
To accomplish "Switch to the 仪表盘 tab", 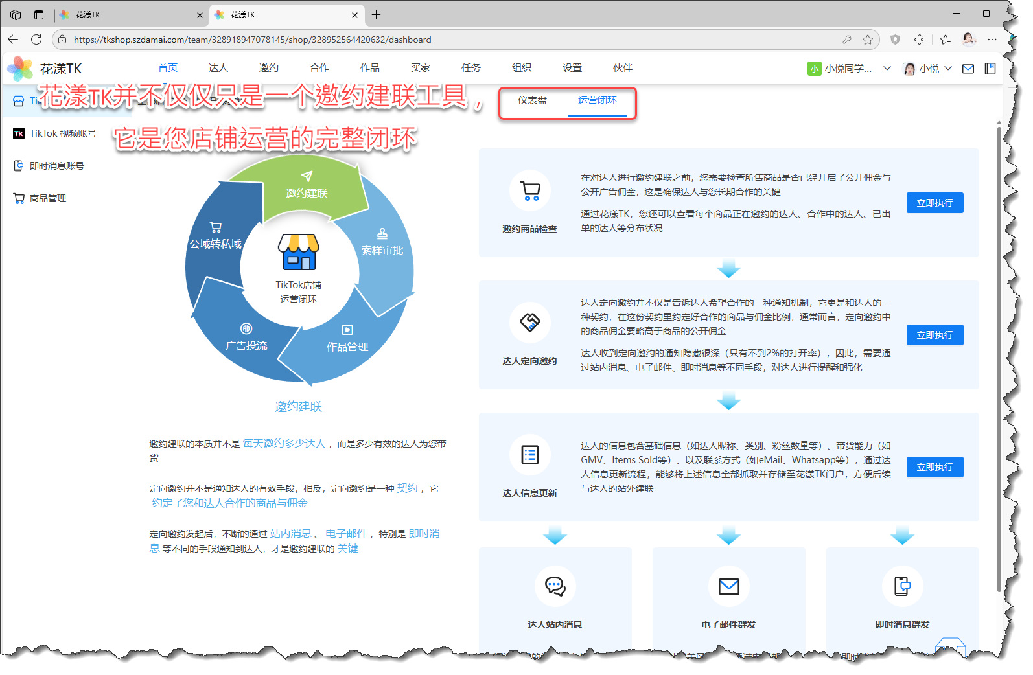I will [x=532, y=100].
